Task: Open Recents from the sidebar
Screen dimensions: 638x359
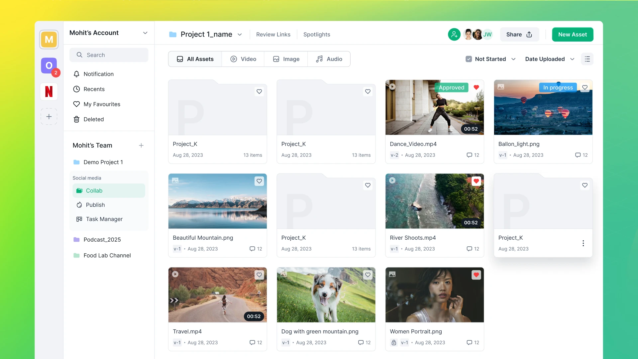Action: [94, 89]
